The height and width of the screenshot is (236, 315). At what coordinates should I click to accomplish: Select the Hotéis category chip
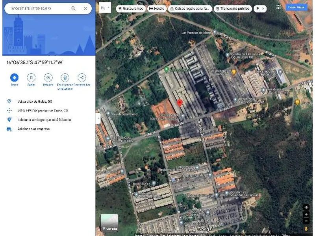(x=157, y=8)
